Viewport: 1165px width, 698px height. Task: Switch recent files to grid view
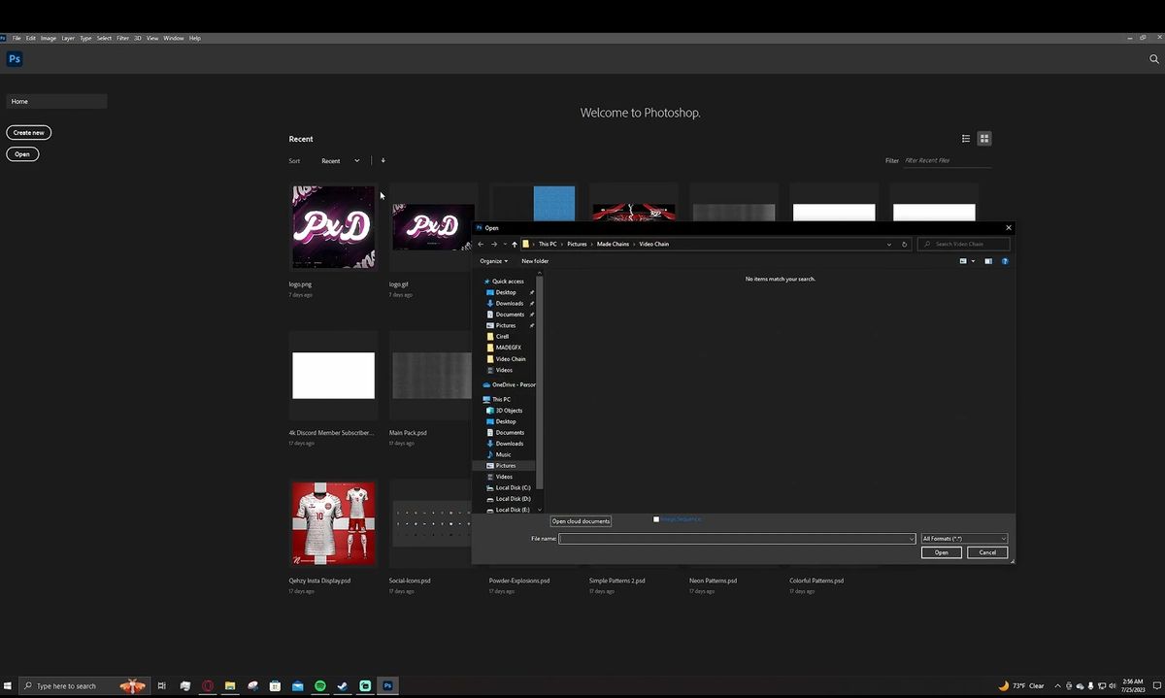point(983,139)
